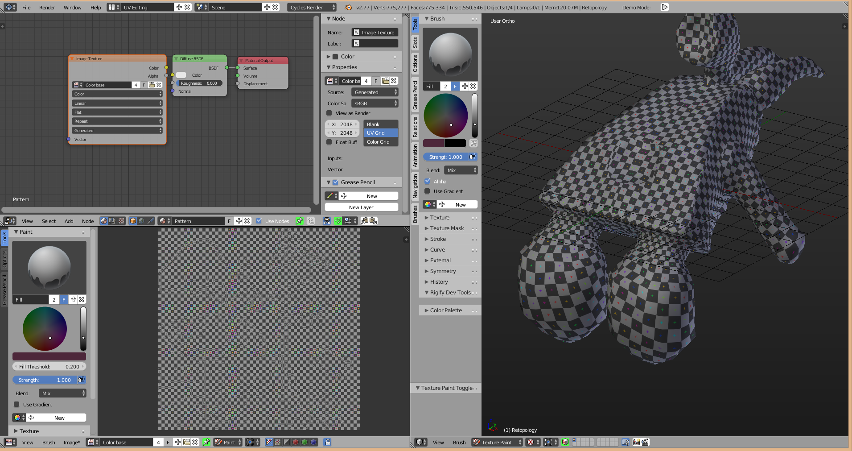Click the swap colors icon under the color wheel
Screen dimensions: 852x451
473,143
